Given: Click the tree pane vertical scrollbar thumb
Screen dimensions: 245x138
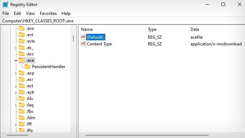Looking at the screenshot, I should pyautogui.click(x=73, y=38).
